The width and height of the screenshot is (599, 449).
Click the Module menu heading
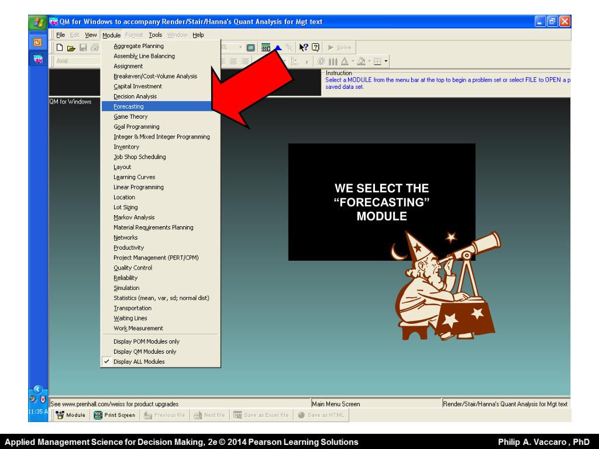coord(112,35)
